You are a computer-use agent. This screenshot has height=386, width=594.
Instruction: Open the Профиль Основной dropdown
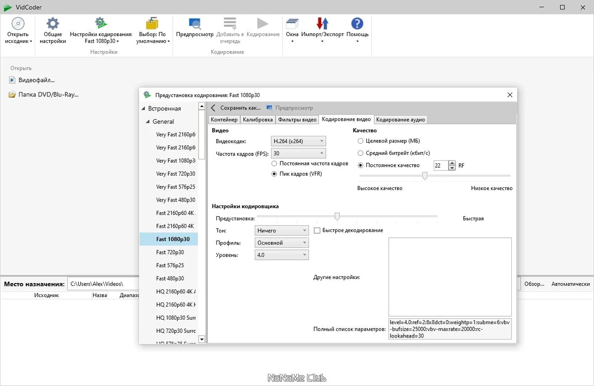click(x=282, y=243)
